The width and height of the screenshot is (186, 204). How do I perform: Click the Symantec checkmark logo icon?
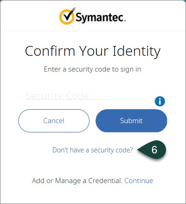(67, 16)
